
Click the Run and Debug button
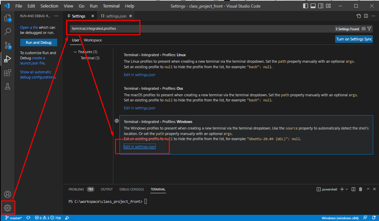pos(39,42)
